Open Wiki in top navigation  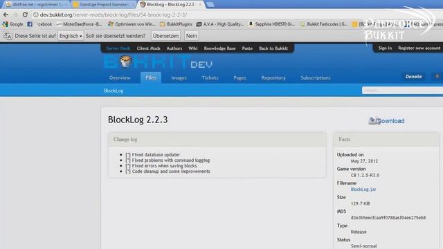pos(193,48)
